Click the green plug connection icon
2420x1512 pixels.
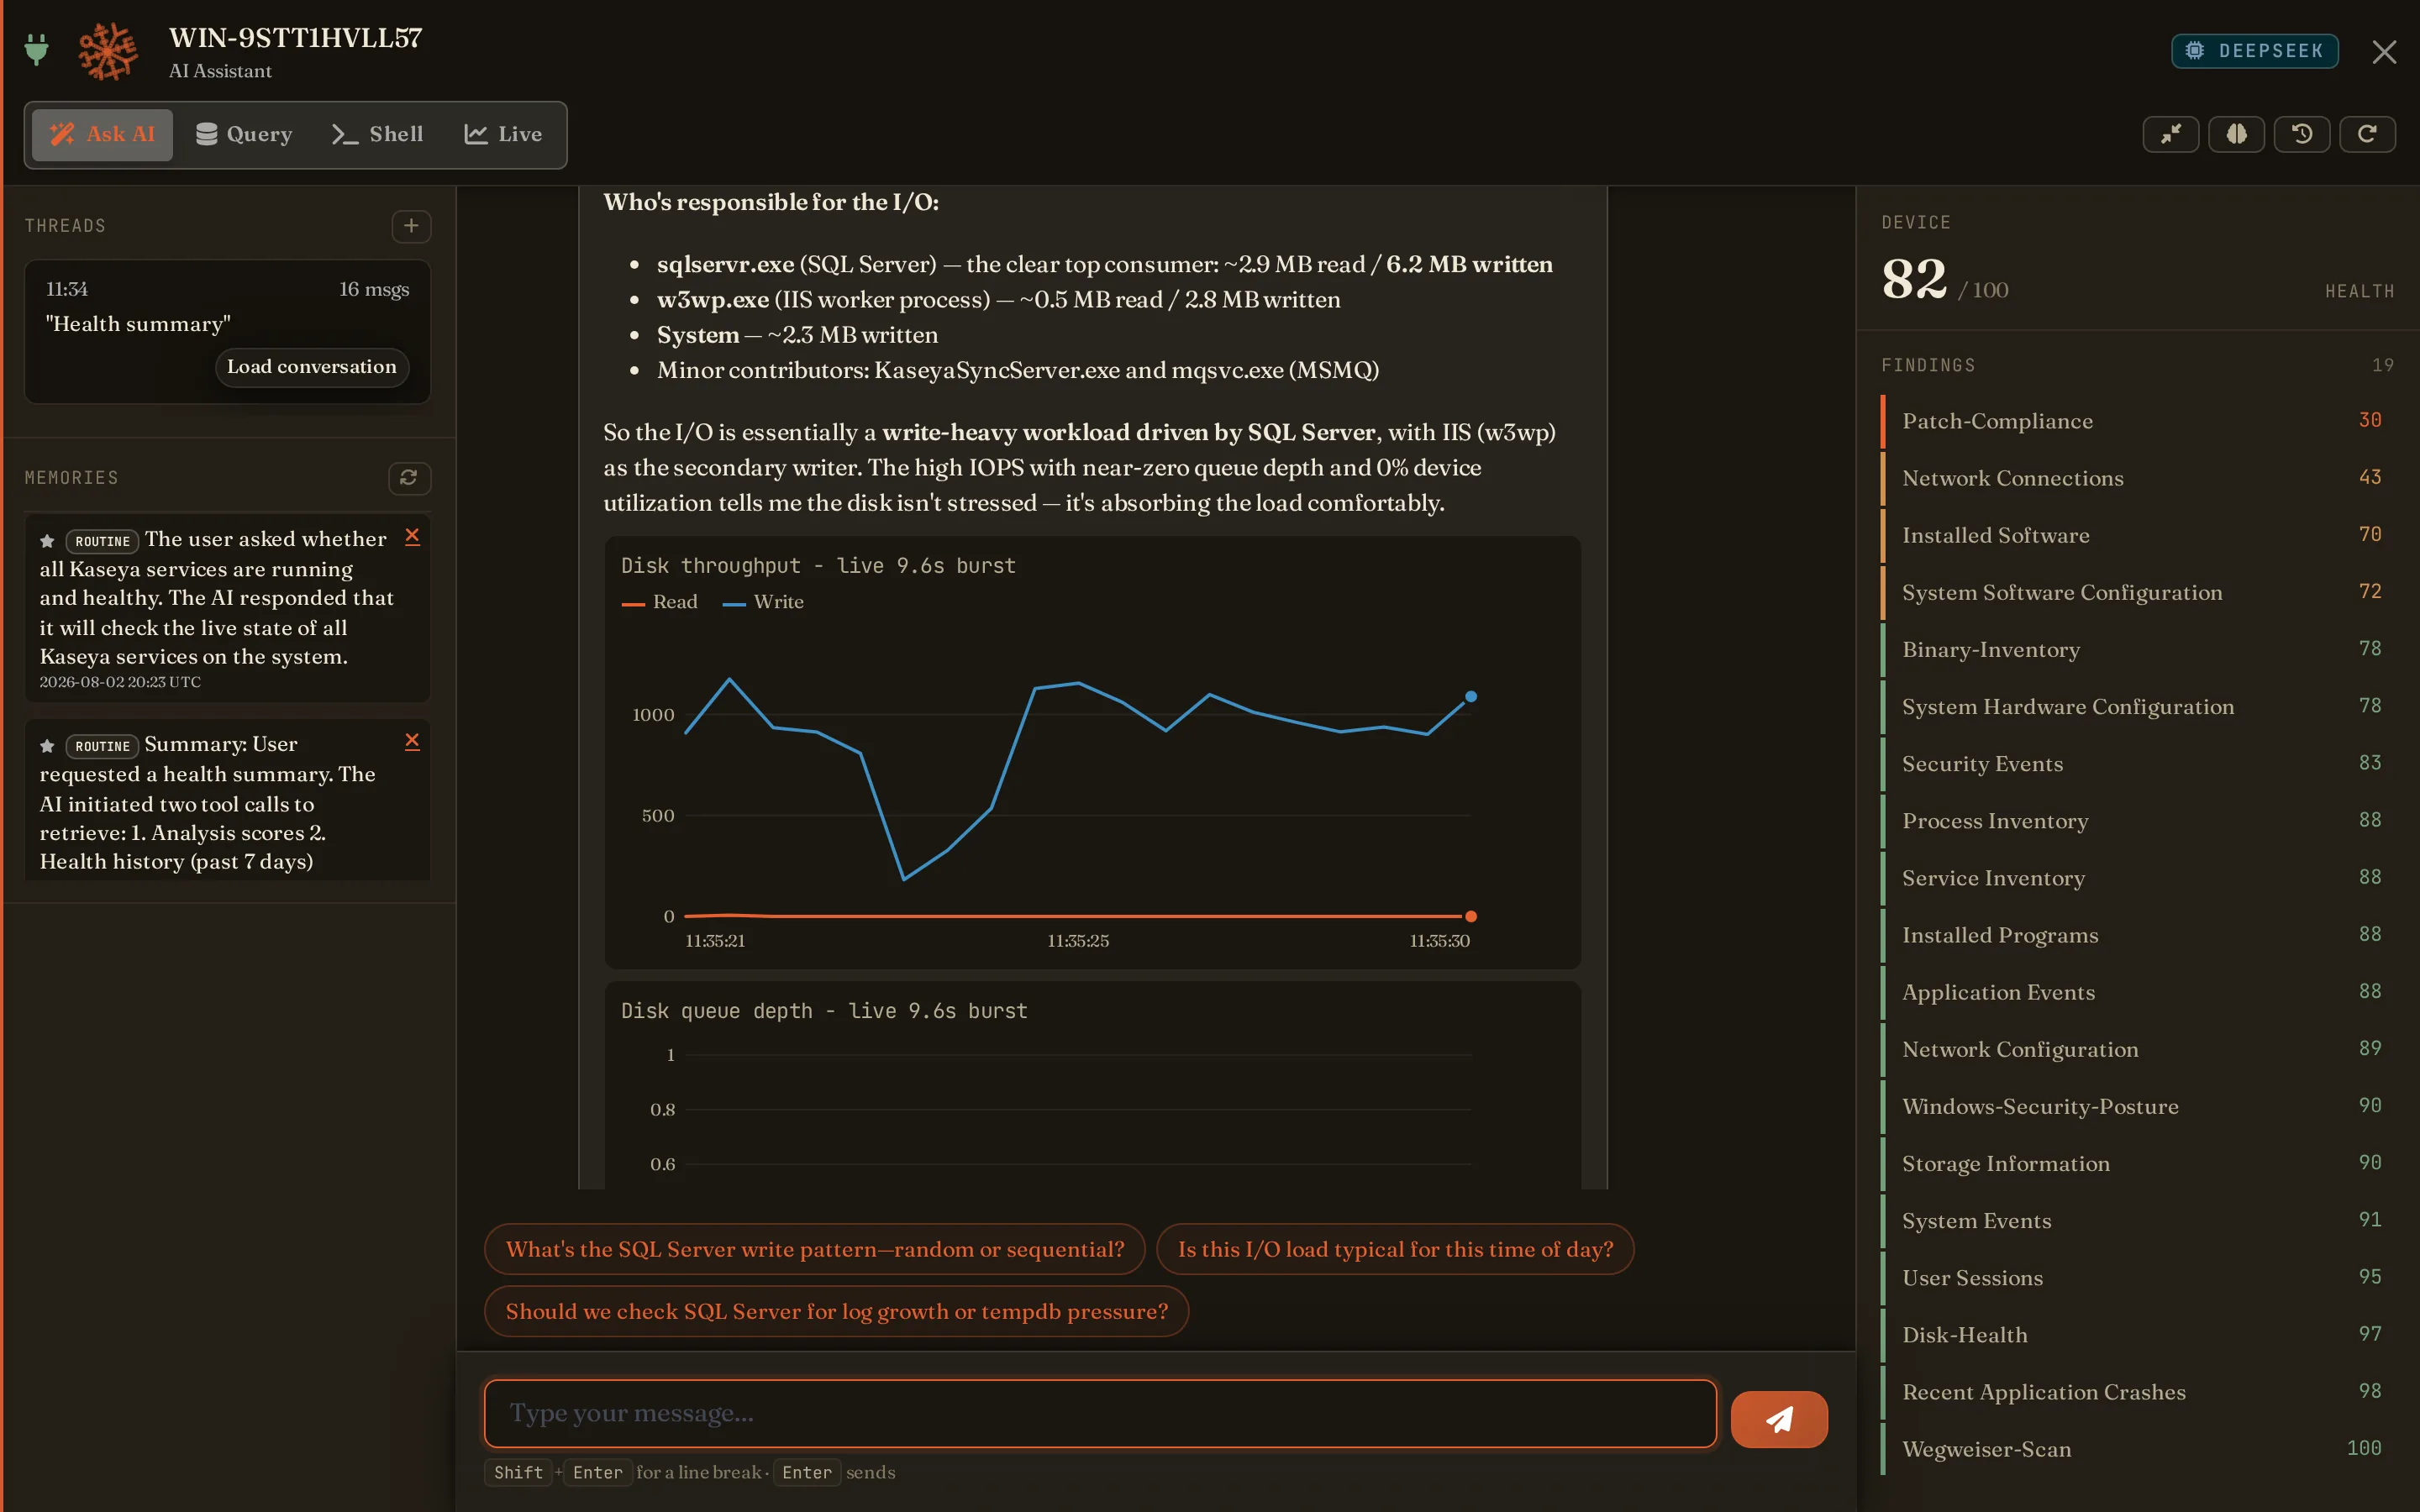tap(37, 50)
